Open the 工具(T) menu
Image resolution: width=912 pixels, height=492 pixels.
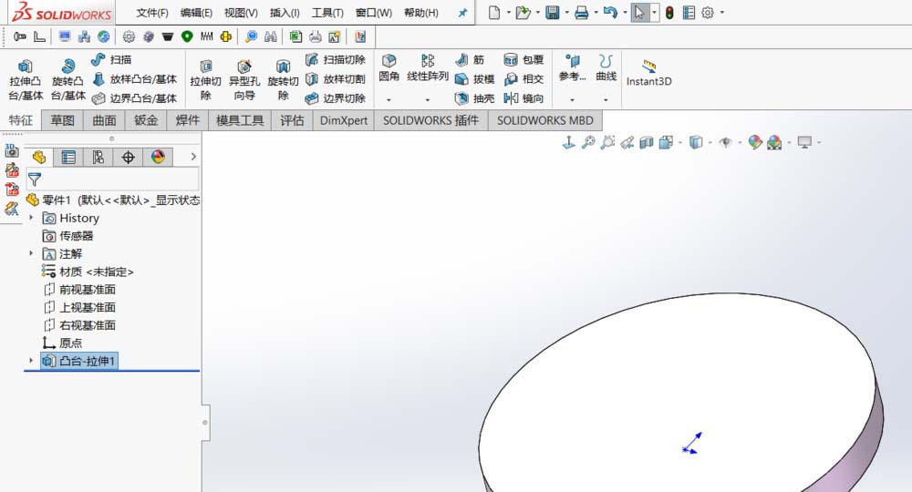327,12
